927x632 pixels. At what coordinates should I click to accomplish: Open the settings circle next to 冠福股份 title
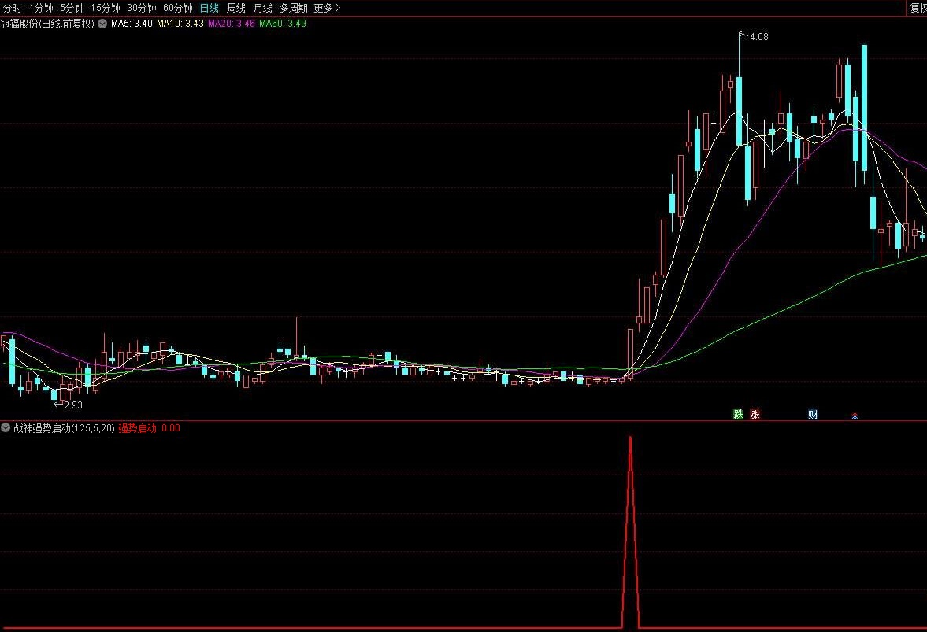click(102, 24)
